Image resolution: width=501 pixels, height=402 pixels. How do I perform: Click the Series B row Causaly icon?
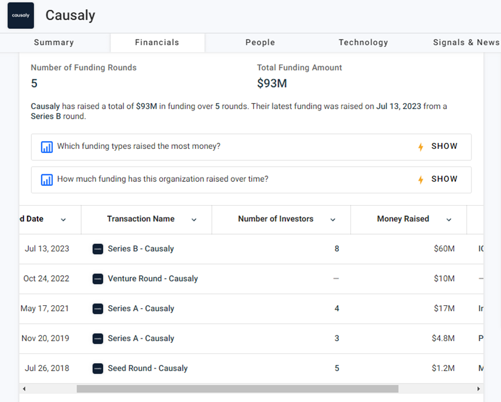click(x=98, y=249)
